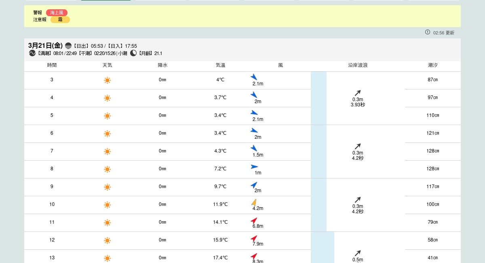Screen dimensions: 485x263
Task: Click the 潮汐 column header
Action: pyautogui.click(x=432, y=65)
